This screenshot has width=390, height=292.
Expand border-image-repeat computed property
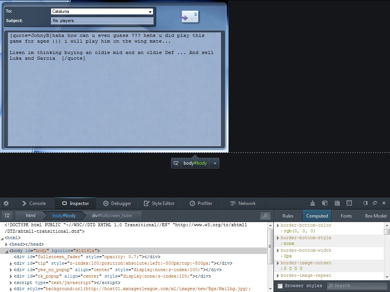(x=278, y=275)
